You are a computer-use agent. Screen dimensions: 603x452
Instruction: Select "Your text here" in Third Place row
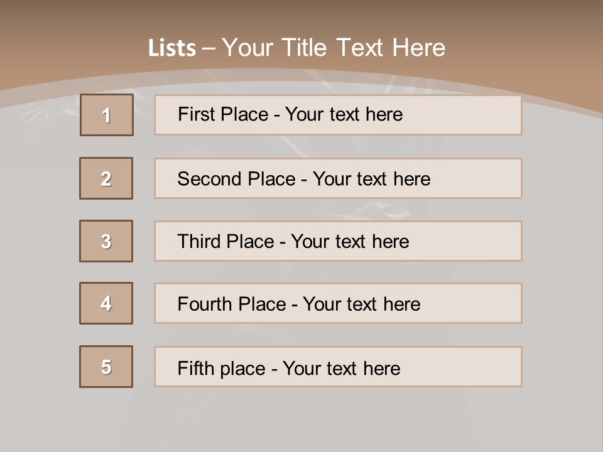[350, 242]
